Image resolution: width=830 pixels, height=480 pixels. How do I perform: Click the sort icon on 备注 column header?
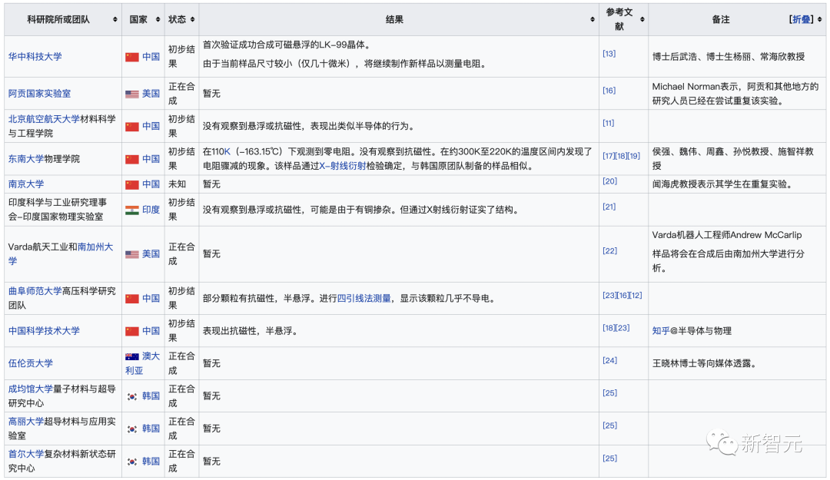pyautogui.click(x=820, y=18)
